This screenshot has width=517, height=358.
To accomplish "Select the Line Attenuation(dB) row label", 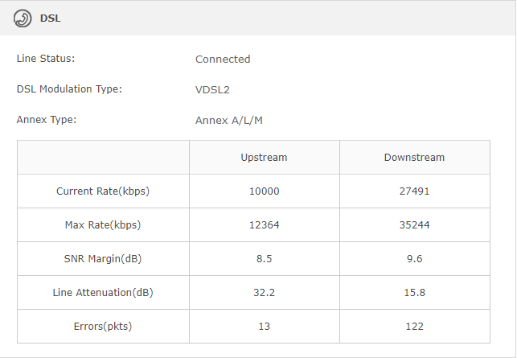I will (103, 293).
